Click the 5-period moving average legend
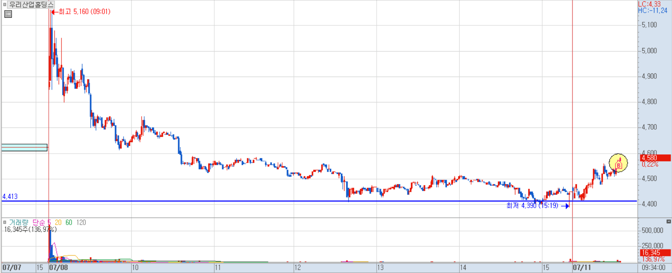The width and height of the screenshot is (672, 273). (x=50, y=222)
